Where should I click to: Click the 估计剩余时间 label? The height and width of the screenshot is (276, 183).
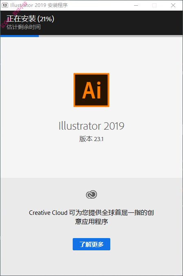[24, 27]
